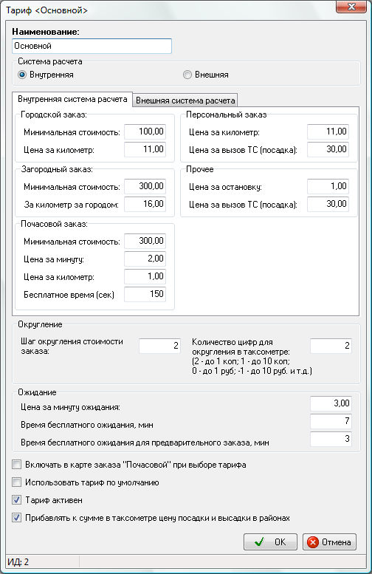Toggle Прибавлять к сумме в таксометре checkbox
The width and height of the screenshot is (372, 574).
pos(17,518)
